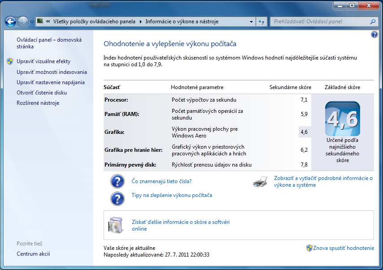Viewport: 383px width, 270px height.
Task: Click the 'Procesor:' row label
Action: 116,100
